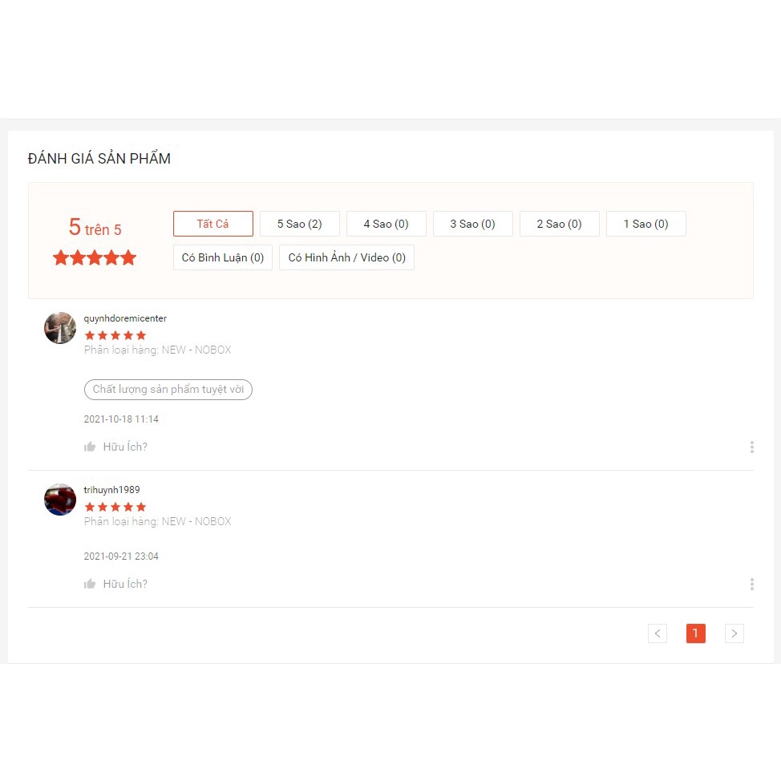Show reviews with Có Bình Luận
Image resolution: width=781 pixels, height=781 pixels.
pyautogui.click(x=223, y=257)
